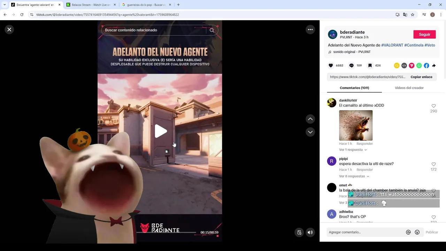
Task: Select the 'Comentarios (109)' tab
Action: pyautogui.click(x=354, y=88)
